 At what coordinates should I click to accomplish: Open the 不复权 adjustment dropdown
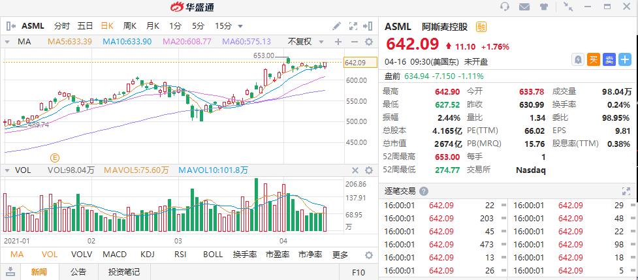(x=304, y=42)
